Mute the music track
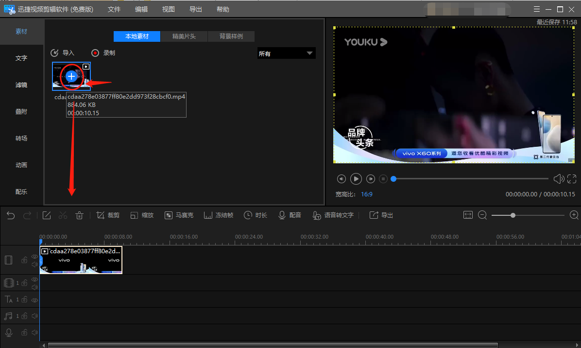581x348 pixels. (x=34, y=316)
